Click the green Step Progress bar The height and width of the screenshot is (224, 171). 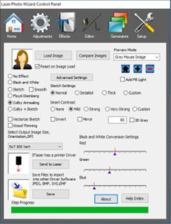click(x=80, y=210)
